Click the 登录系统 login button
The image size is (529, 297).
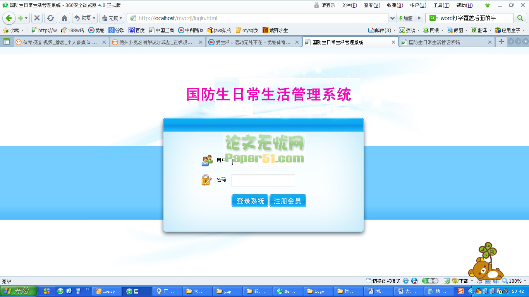(250, 201)
